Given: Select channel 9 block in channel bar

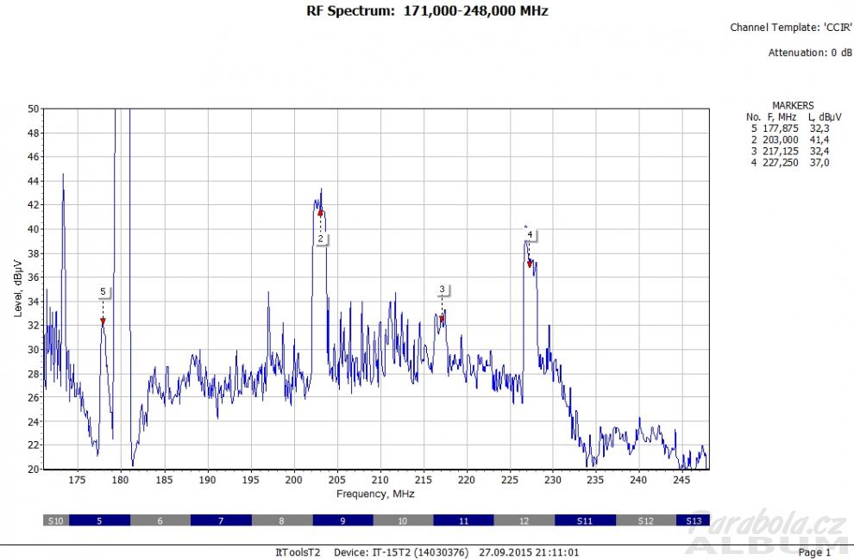Looking at the screenshot, I should pyautogui.click(x=342, y=521).
